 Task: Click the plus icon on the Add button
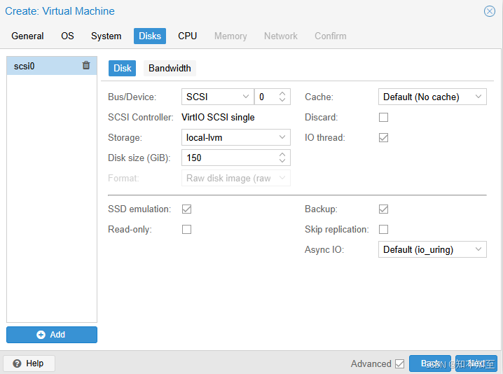41,335
